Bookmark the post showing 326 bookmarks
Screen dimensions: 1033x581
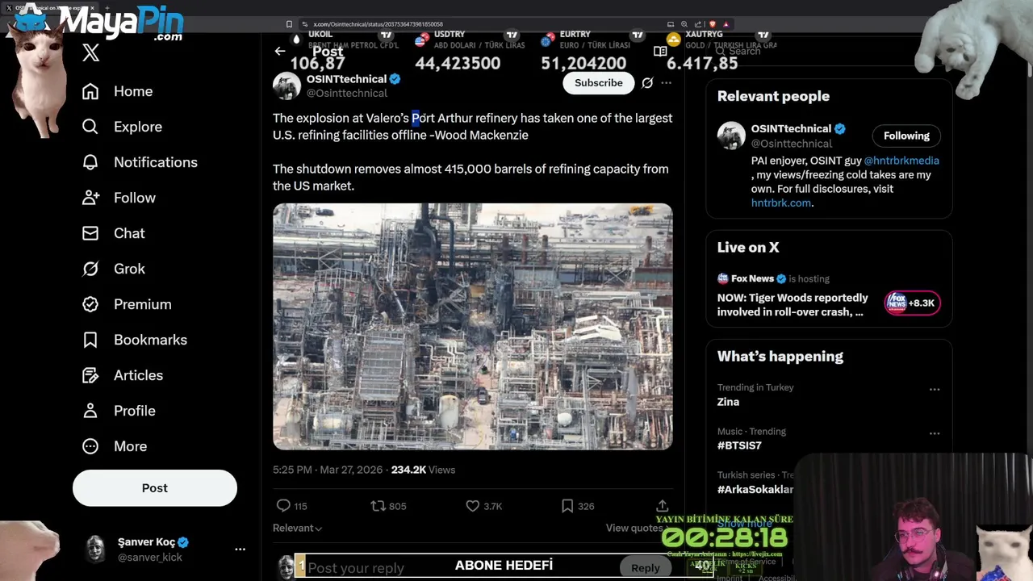[x=567, y=506]
